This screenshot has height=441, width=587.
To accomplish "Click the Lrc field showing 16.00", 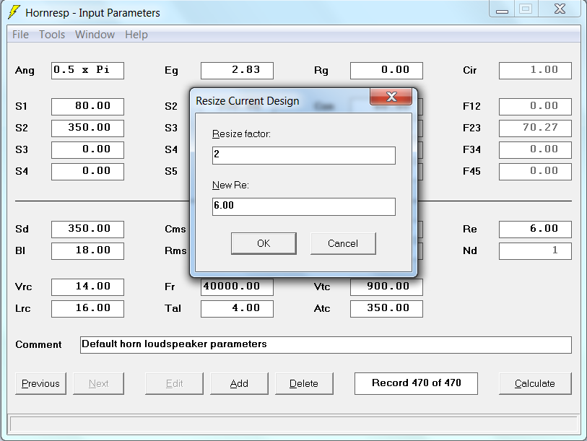I will [87, 309].
